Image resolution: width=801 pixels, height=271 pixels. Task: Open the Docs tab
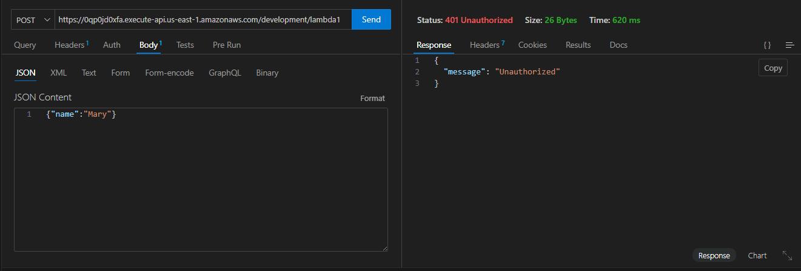point(618,45)
